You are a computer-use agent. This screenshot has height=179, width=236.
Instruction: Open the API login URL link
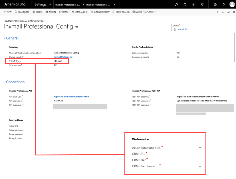(x=71, y=97)
